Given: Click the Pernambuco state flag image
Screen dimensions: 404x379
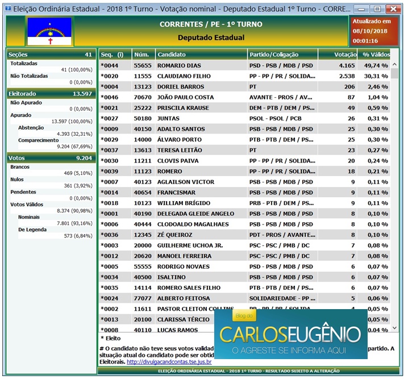Looking at the screenshot, I should (49, 31).
